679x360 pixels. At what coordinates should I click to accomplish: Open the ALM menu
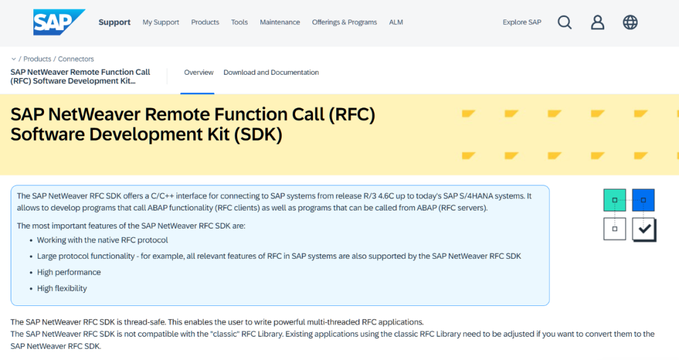(396, 22)
